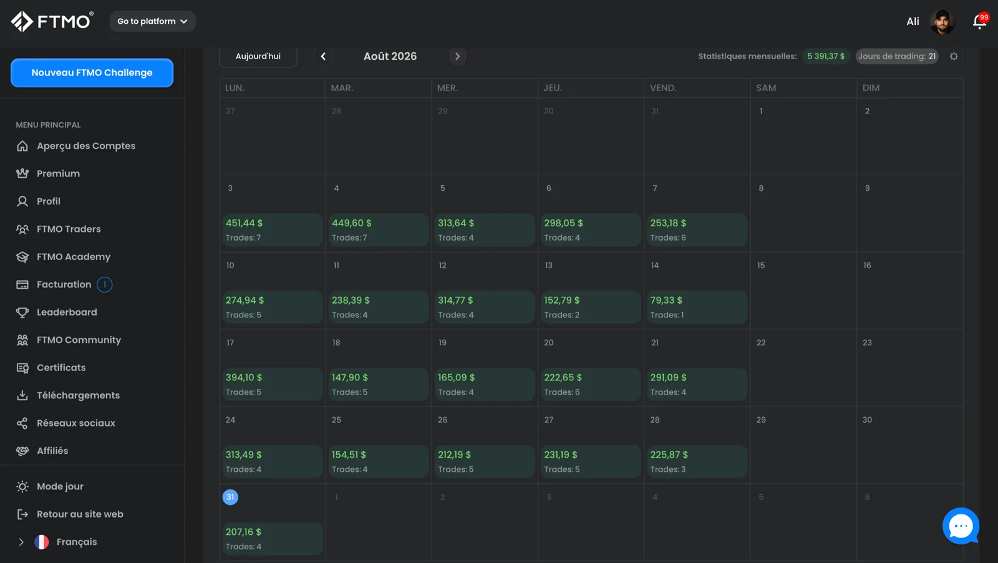Open Leaderboard menu item
The width and height of the screenshot is (998, 563).
67,312
